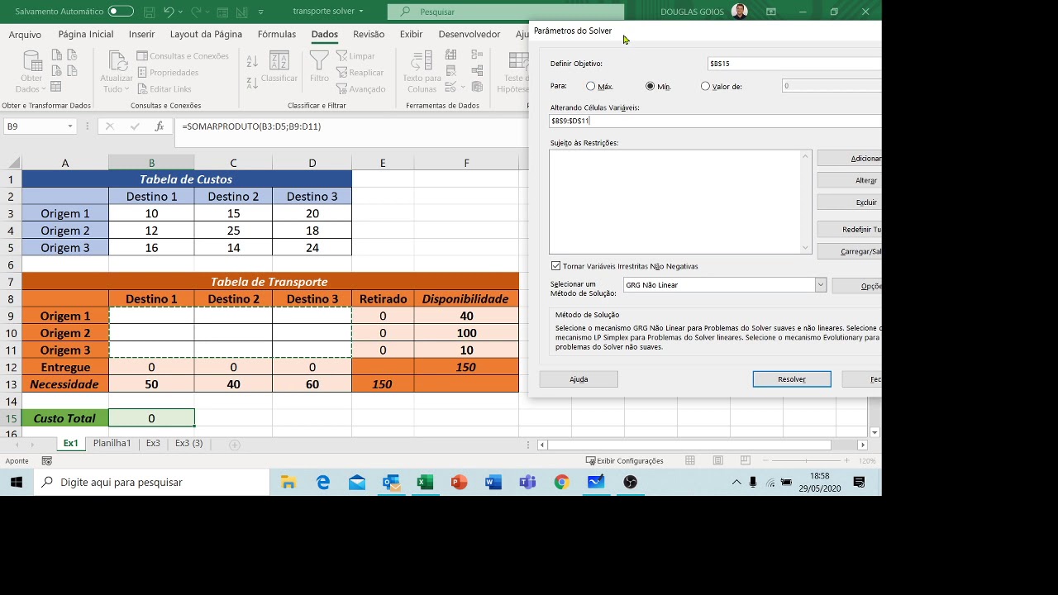Click the Resolver button in Solver
The height and width of the screenshot is (595, 1058).
click(x=792, y=379)
